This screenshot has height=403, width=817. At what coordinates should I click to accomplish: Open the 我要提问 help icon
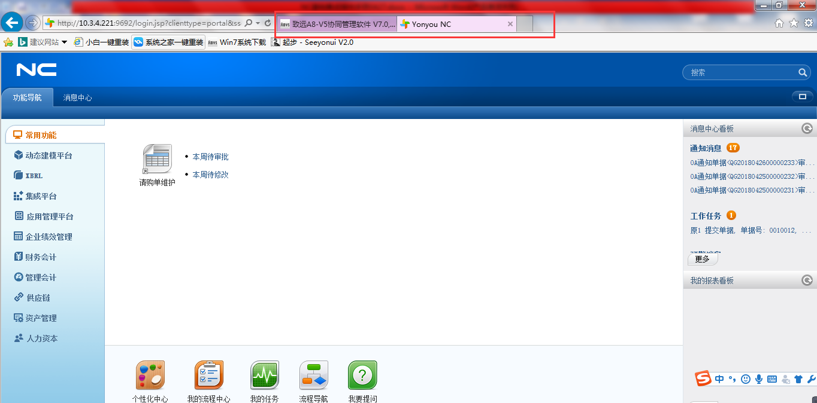coord(363,376)
